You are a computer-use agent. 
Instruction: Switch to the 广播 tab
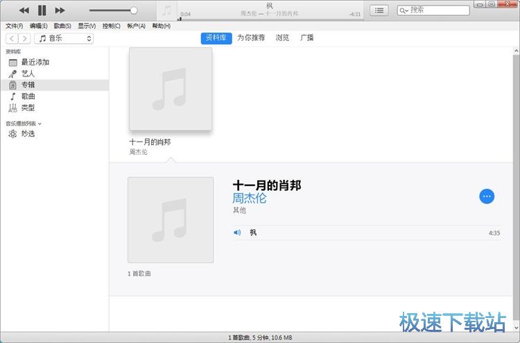pyautogui.click(x=306, y=38)
